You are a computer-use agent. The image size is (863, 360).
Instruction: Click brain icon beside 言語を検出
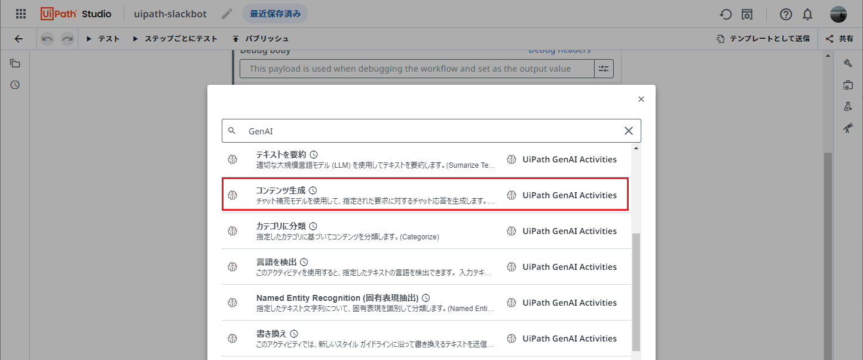tap(233, 267)
